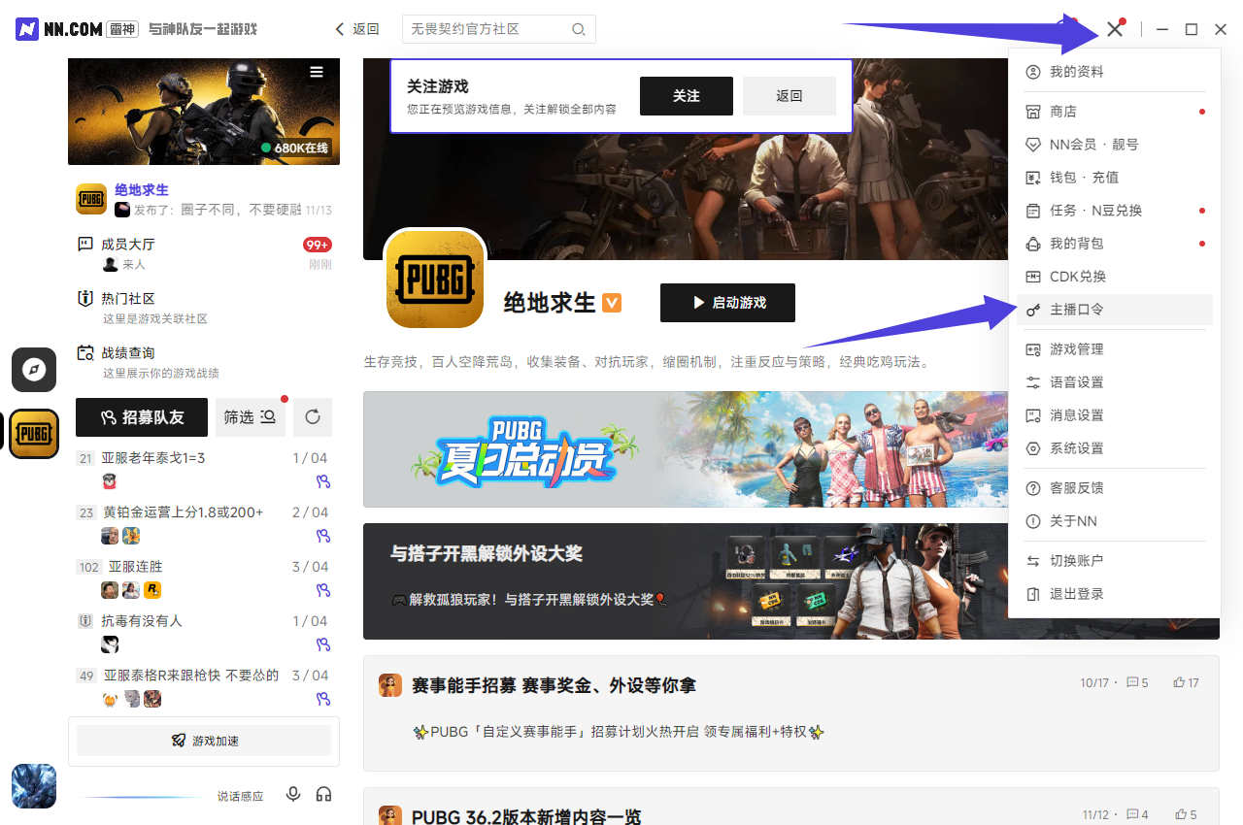
Task: Click the 启动游戏 button
Action: pyautogui.click(x=727, y=303)
